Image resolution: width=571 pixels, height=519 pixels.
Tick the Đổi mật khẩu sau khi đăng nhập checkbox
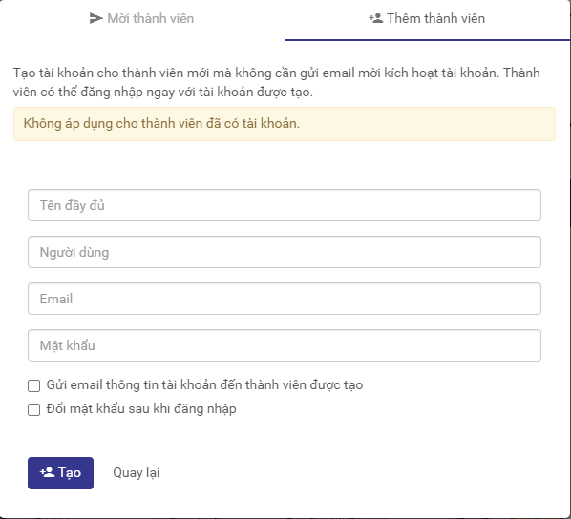33,409
